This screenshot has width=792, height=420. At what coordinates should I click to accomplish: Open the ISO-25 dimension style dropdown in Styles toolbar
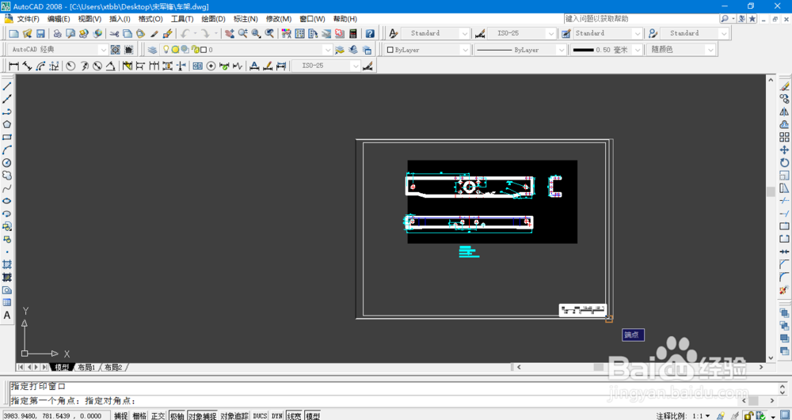click(x=551, y=33)
